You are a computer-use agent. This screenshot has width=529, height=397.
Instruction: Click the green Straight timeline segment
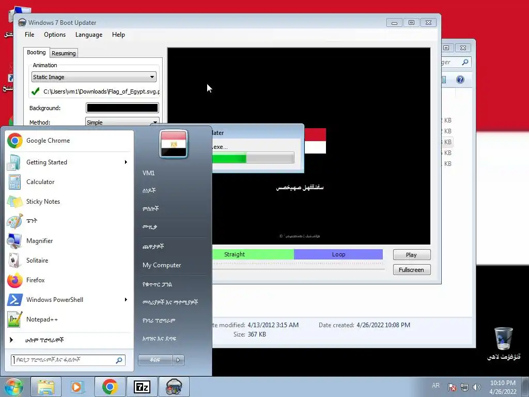click(253, 254)
